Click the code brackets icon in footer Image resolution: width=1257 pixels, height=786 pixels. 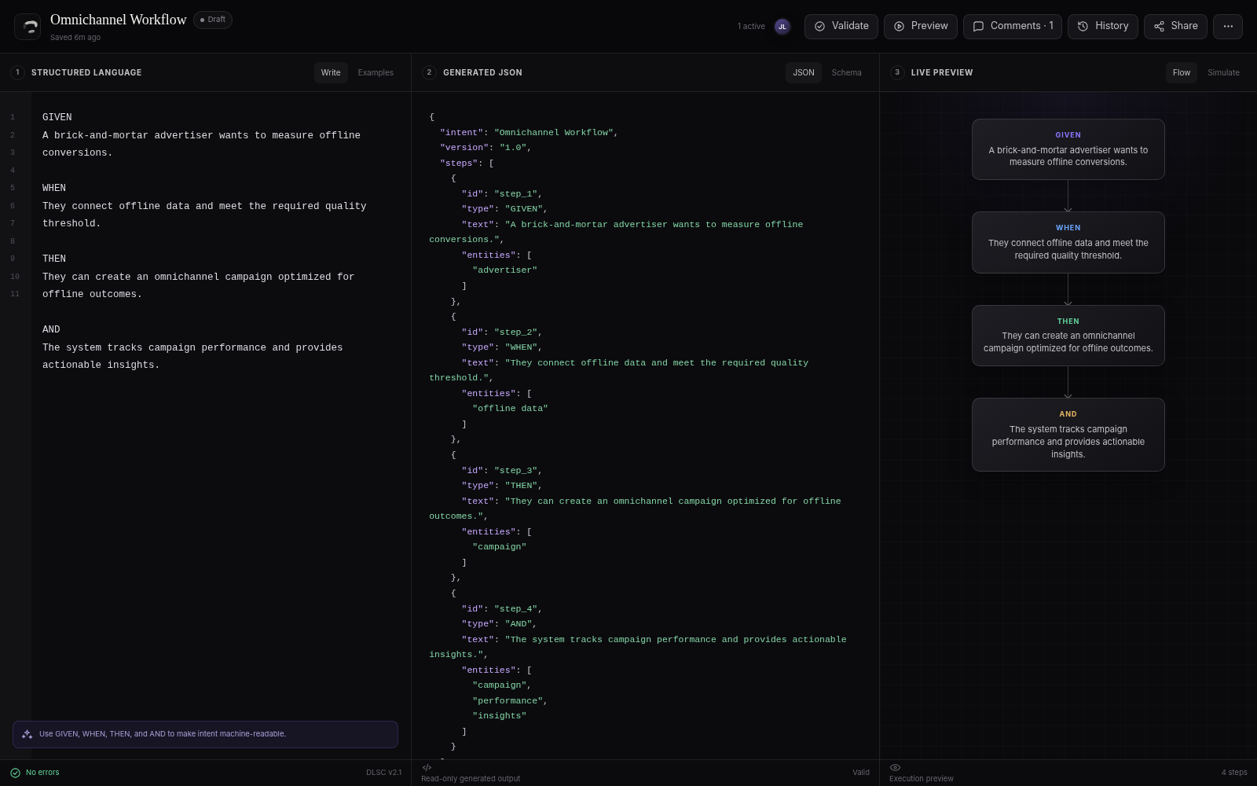[x=427, y=767]
